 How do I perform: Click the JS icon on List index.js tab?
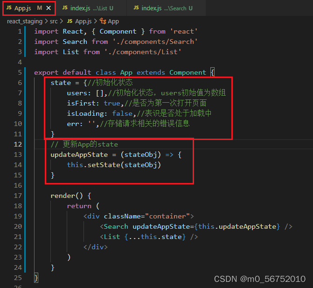[x=65, y=8]
